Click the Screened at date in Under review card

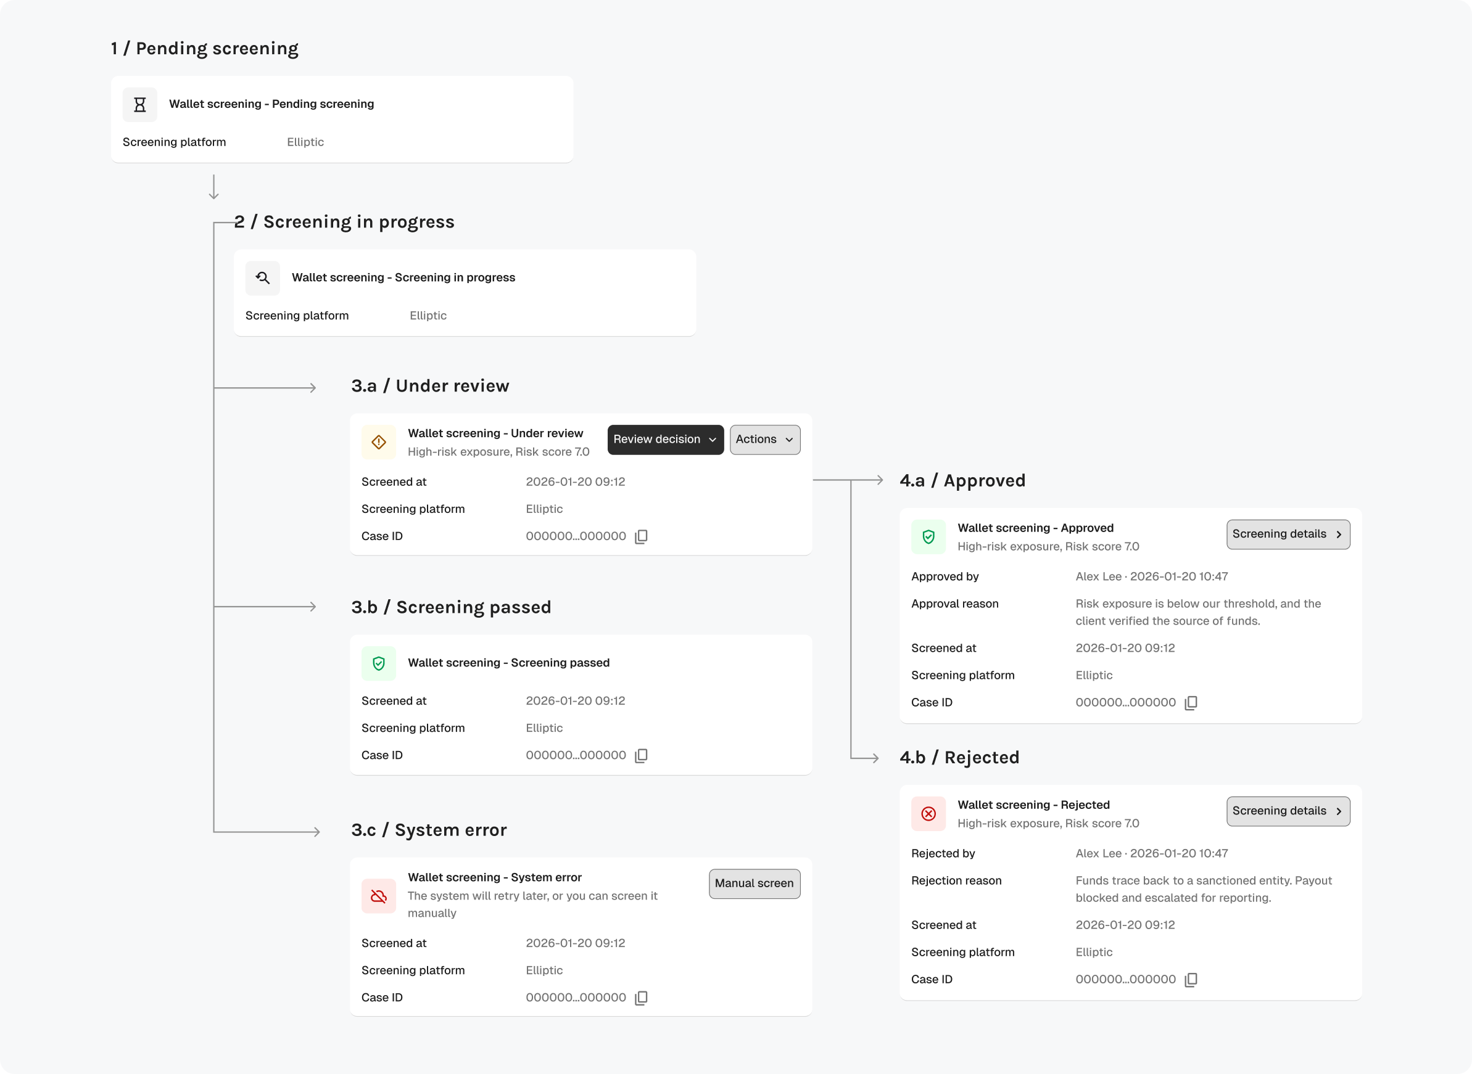point(576,482)
